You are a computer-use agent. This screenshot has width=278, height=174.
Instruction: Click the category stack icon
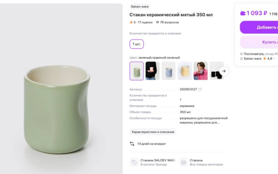(x=184, y=162)
